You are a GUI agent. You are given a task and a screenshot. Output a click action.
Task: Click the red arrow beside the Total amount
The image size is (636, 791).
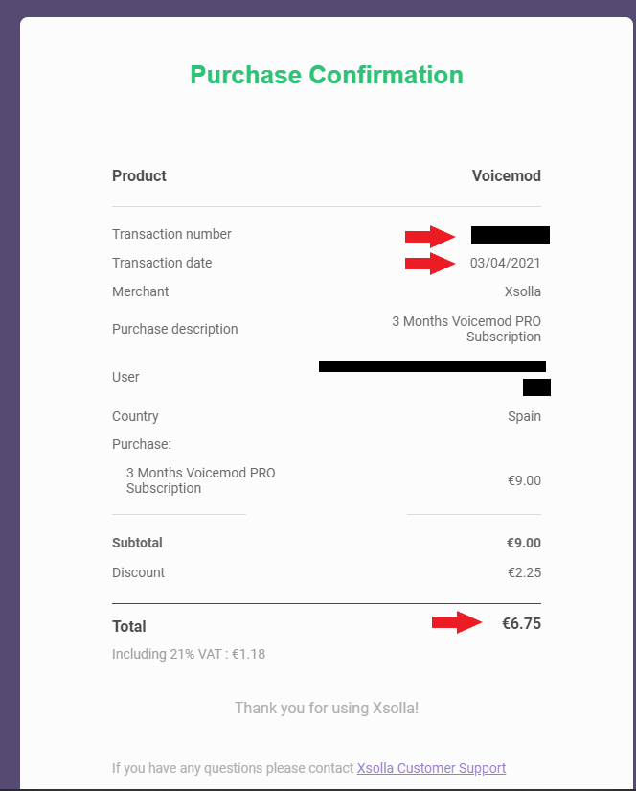point(457,622)
